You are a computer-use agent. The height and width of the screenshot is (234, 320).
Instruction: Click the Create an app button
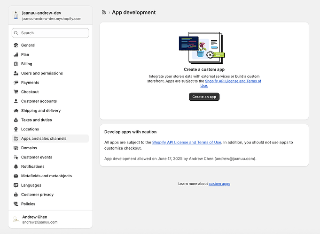(204, 97)
